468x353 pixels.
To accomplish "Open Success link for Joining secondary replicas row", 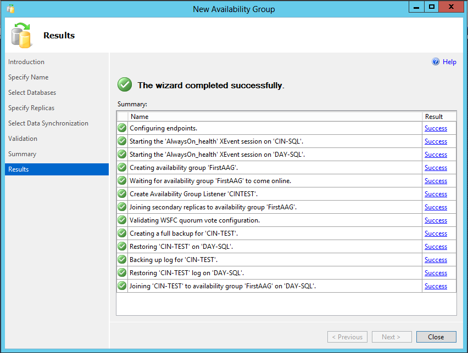I will [436, 207].
